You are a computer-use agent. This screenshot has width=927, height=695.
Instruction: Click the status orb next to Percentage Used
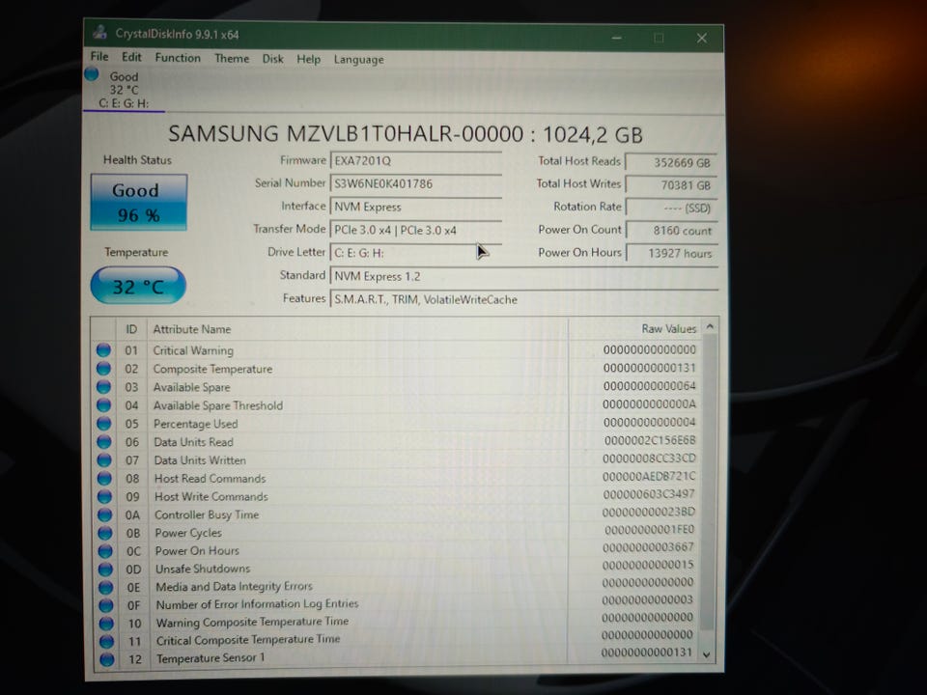(x=104, y=423)
